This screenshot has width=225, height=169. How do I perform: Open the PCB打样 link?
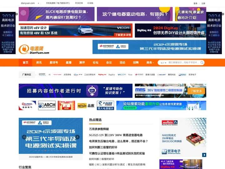pos(79,3)
